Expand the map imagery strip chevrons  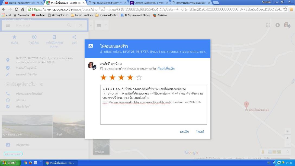tap(287, 152)
